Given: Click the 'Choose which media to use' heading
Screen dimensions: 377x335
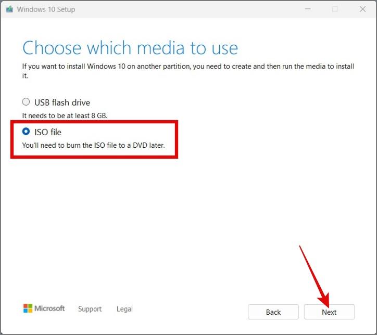Looking at the screenshot, I should (x=130, y=48).
